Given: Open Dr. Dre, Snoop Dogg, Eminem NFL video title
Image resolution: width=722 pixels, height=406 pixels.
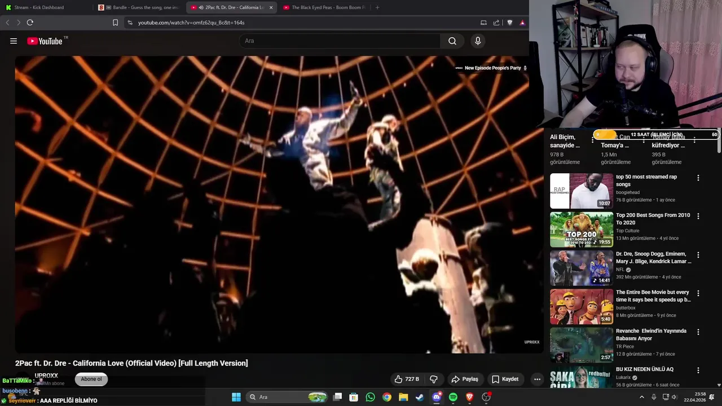Looking at the screenshot, I should click(653, 258).
